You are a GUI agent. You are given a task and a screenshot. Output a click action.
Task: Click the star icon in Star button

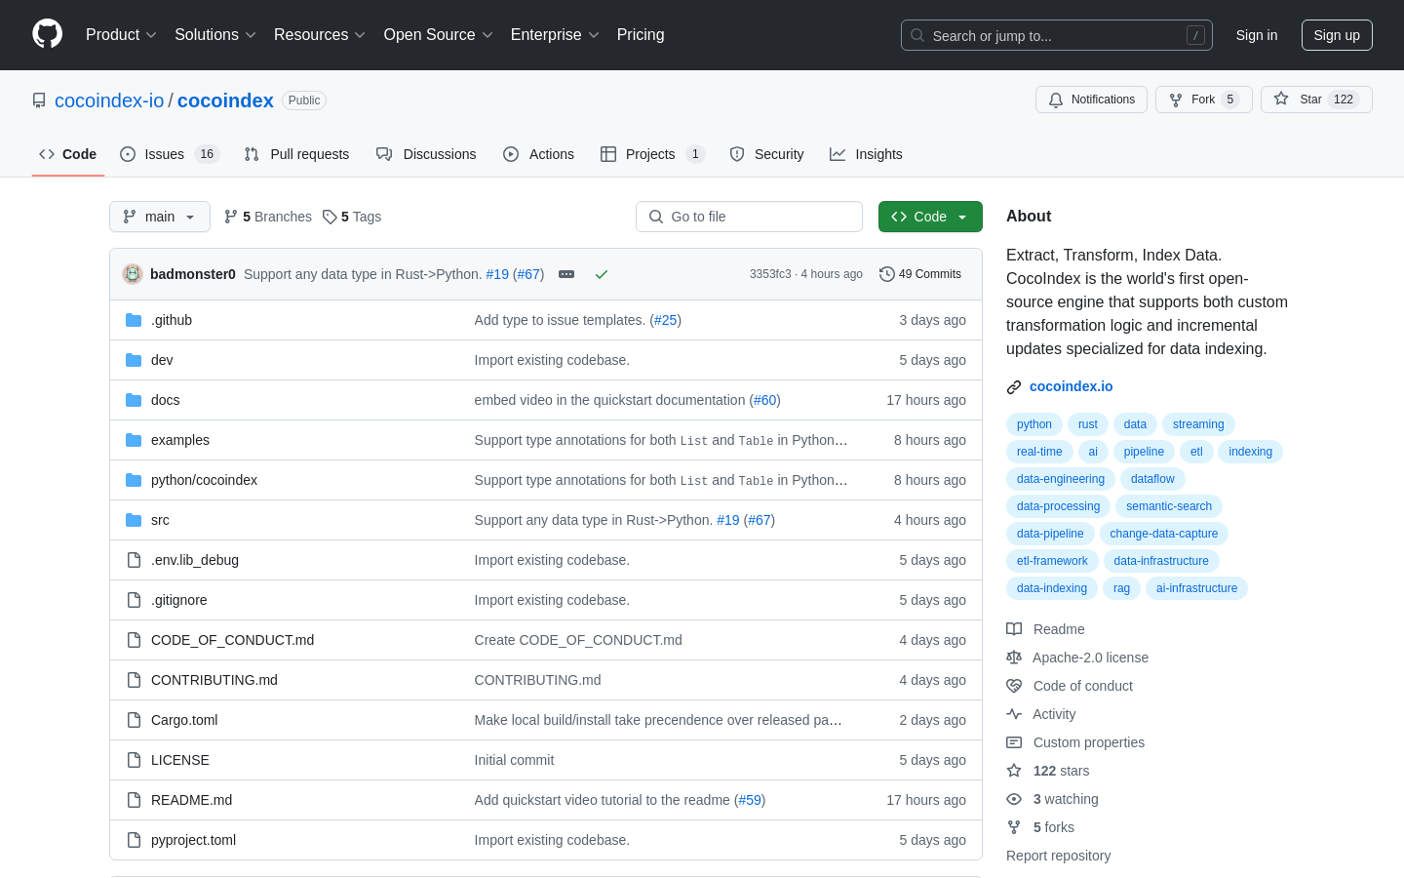point(1281,99)
